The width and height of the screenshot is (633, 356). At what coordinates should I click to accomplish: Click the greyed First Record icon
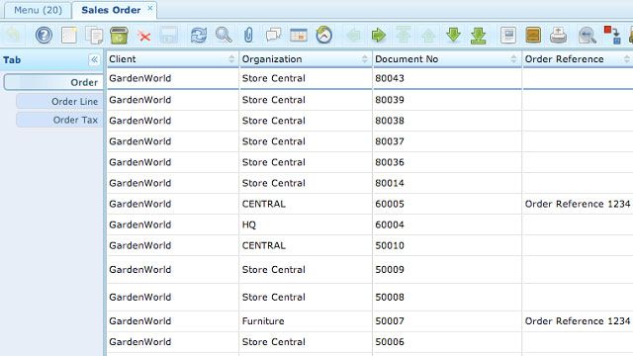(404, 36)
